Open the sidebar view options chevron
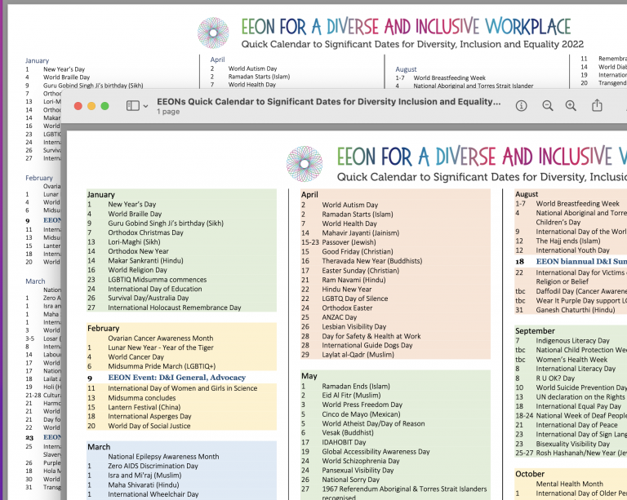This screenshot has height=500, width=627. point(146,106)
